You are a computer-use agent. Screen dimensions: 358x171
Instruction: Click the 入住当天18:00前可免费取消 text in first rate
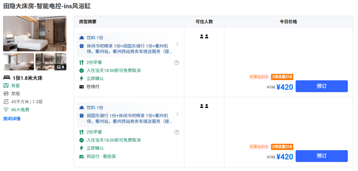click(113, 70)
